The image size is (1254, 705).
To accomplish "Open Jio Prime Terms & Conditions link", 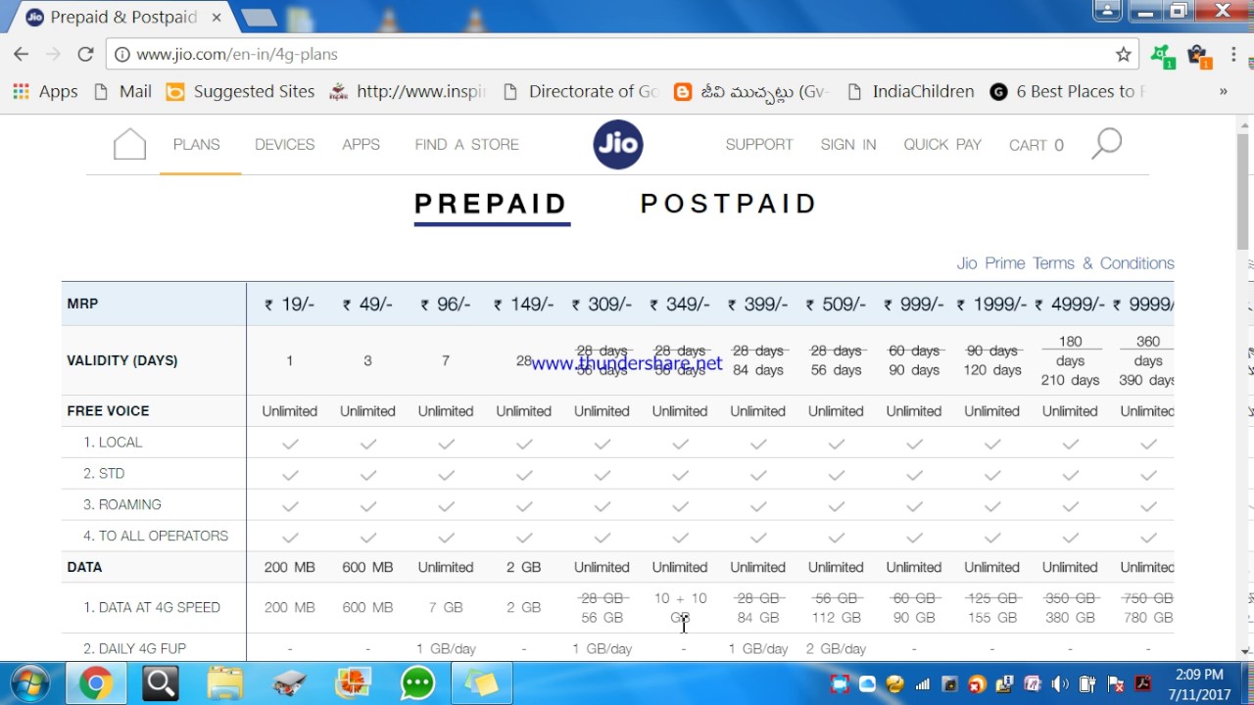I will [1065, 263].
